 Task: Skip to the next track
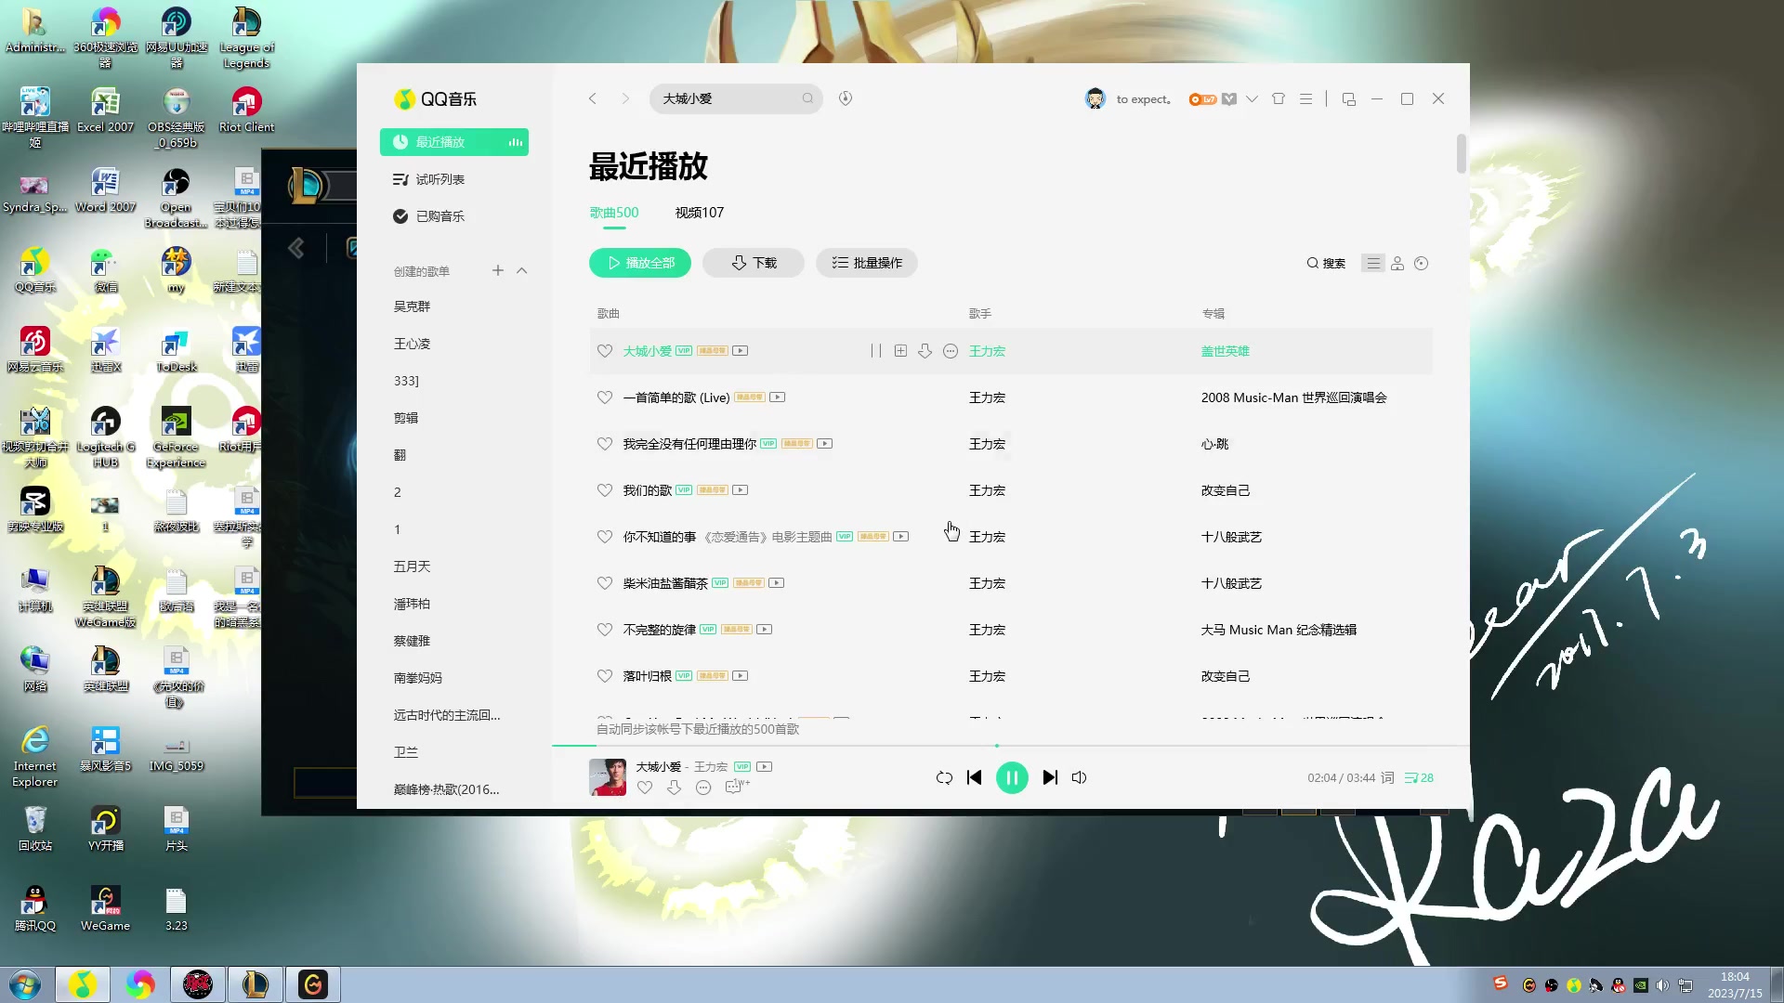(1050, 778)
